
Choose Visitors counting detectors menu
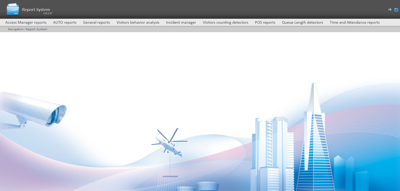pyautogui.click(x=225, y=22)
